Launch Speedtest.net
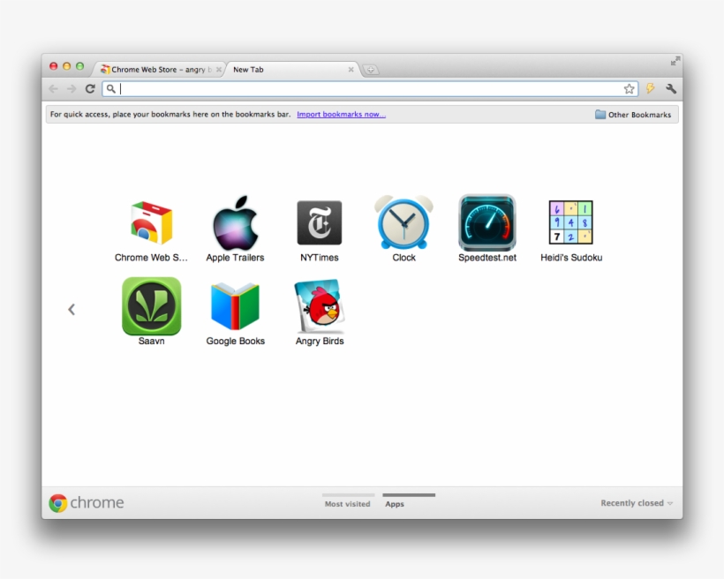The image size is (724, 579). [x=486, y=223]
